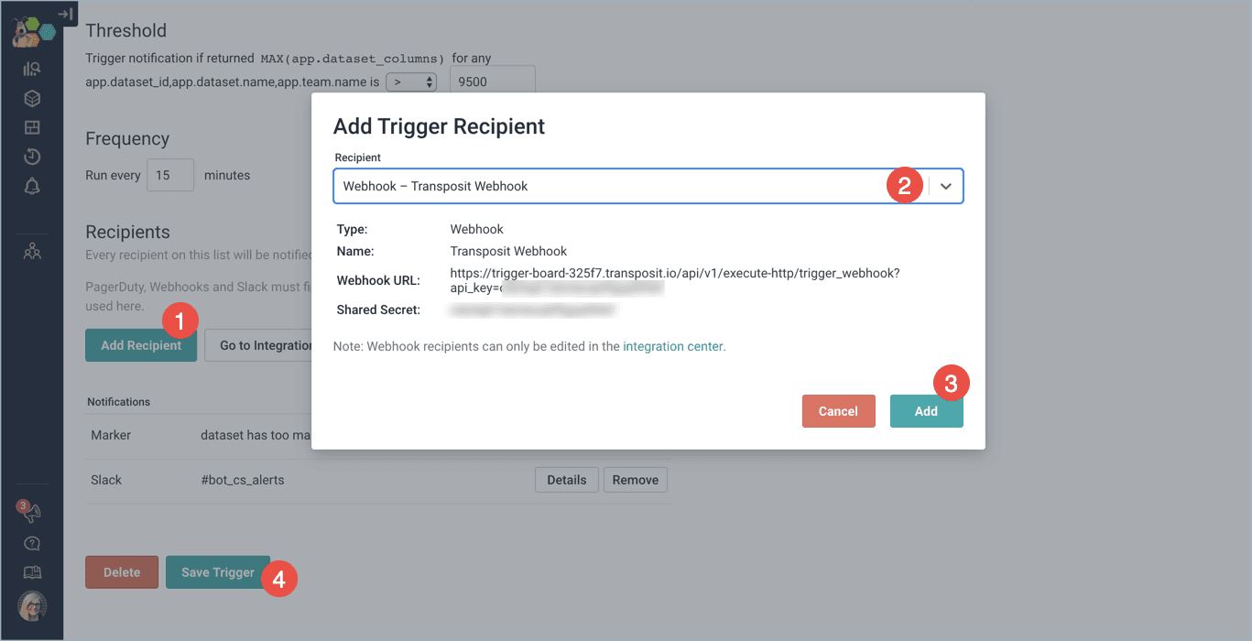1252x641 pixels.
Task: Click the user avatar in sidebar
Action: pos(32,606)
